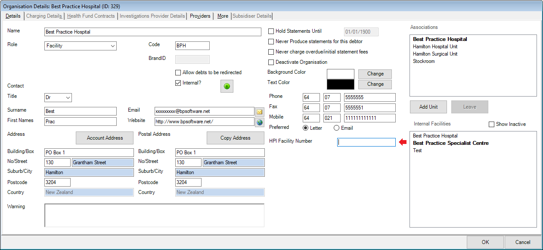Click the Name input field

tap(153, 32)
